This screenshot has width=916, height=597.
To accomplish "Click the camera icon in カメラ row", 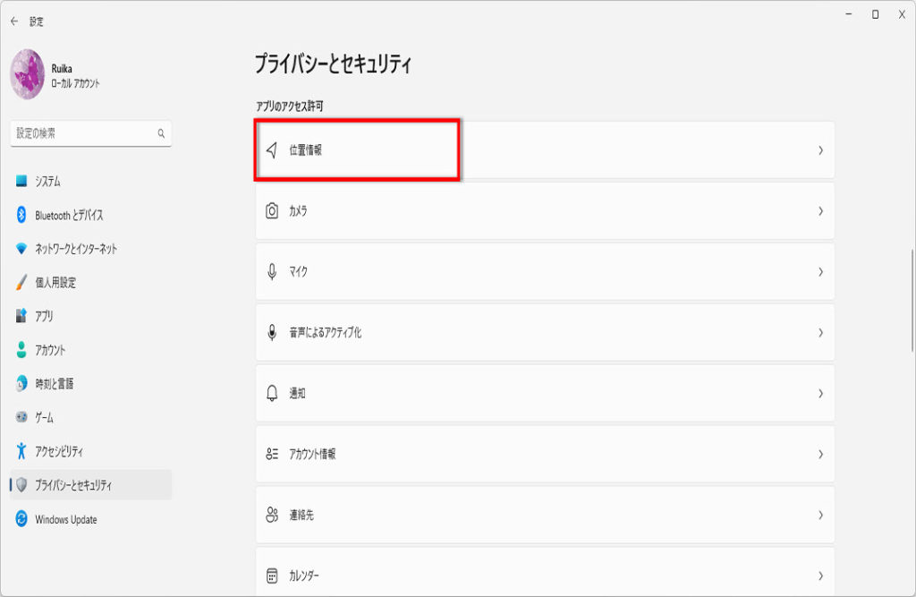I will pos(272,211).
